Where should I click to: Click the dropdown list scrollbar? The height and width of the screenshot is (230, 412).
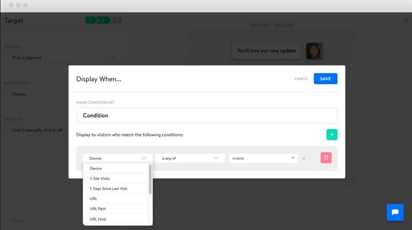150,180
